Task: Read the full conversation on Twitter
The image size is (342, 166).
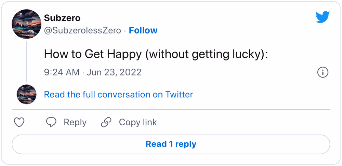Action: pos(118,95)
